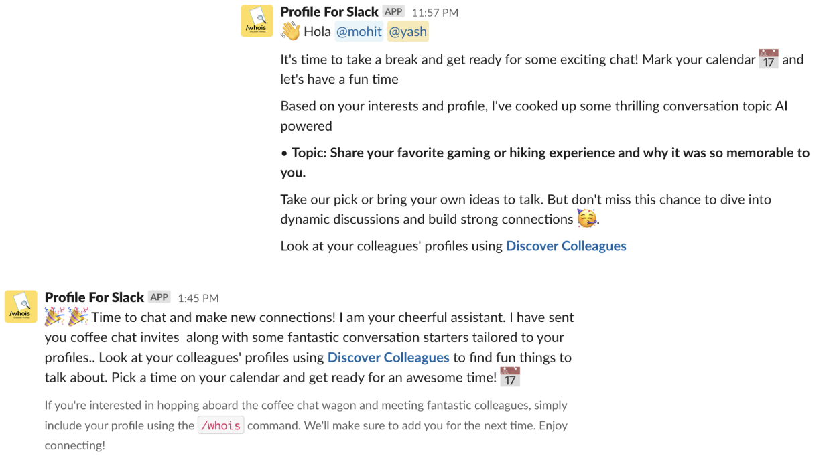Click the 1:45 PM message timestamp
837x456 pixels.
click(x=198, y=298)
